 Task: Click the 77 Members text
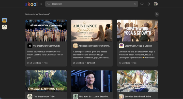point(124,63)
